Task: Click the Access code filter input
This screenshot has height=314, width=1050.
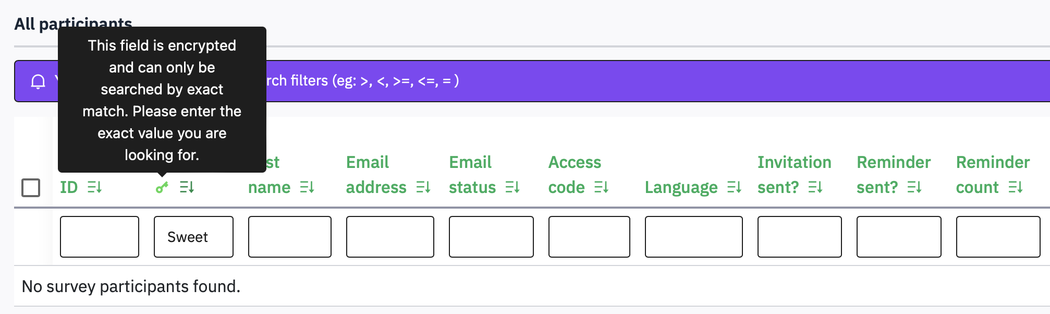Action: coord(589,237)
